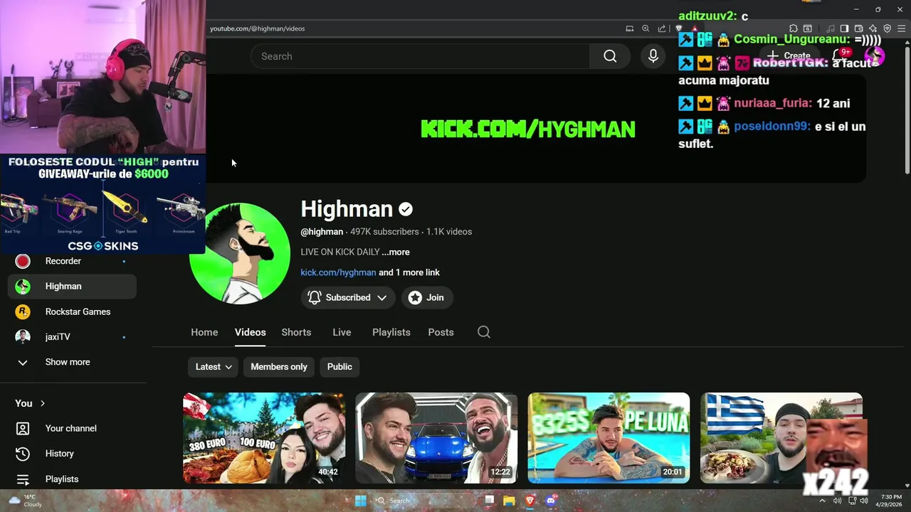911x512 pixels.
Task: Select the Videos channel tab
Action: [x=251, y=332]
